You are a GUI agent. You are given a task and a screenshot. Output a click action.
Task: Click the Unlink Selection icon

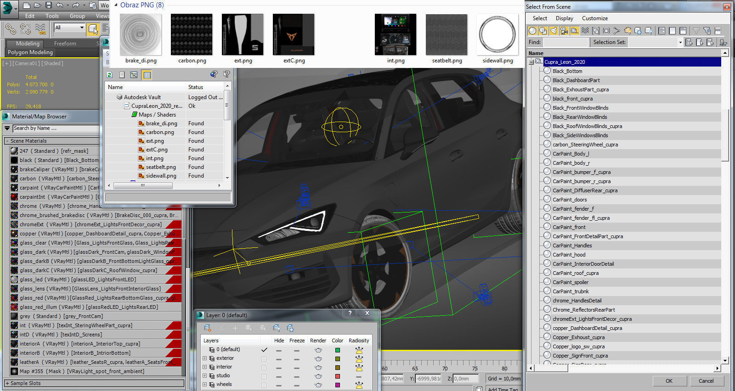(25, 29)
